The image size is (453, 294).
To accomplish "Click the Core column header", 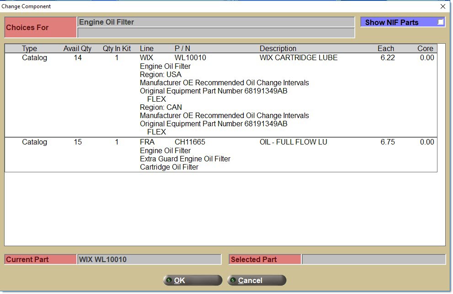I will pyautogui.click(x=425, y=49).
